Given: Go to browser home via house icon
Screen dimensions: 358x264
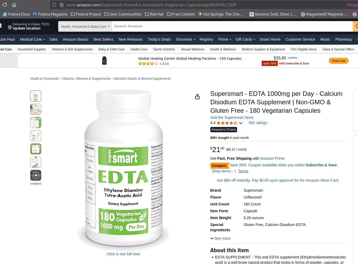Looking at the screenshot, I should pos(14,5).
